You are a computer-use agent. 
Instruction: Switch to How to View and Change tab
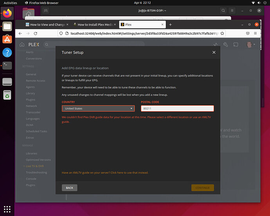[x=45, y=25]
